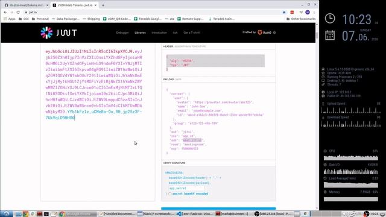Open the Introduction nav item
This screenshot has height=217, width=386.
[159, 33]
